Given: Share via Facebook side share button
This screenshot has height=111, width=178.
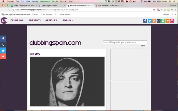Looking at the screenshot, I should point(3,39).
